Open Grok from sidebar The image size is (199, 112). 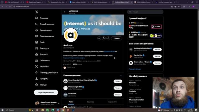click(40, 42)
